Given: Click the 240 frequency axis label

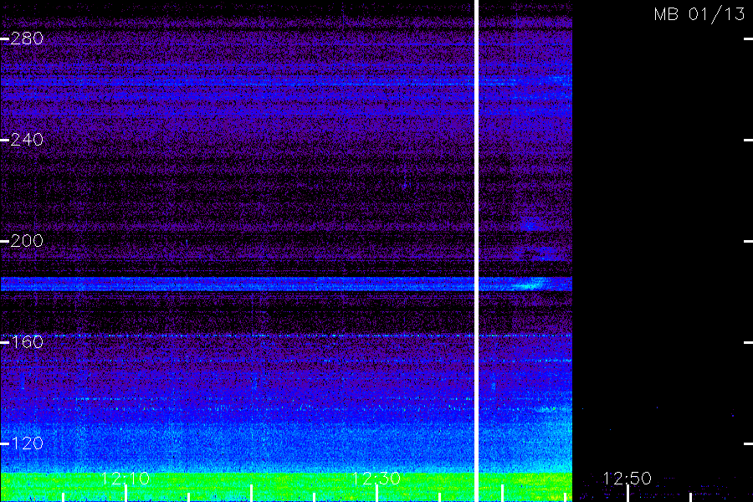Looking at the screenshot, I should click(x=27, y=140).
